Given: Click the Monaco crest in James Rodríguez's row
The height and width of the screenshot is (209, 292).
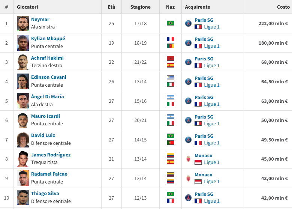Looking at the screenshot, I should [x=188, y=159].
